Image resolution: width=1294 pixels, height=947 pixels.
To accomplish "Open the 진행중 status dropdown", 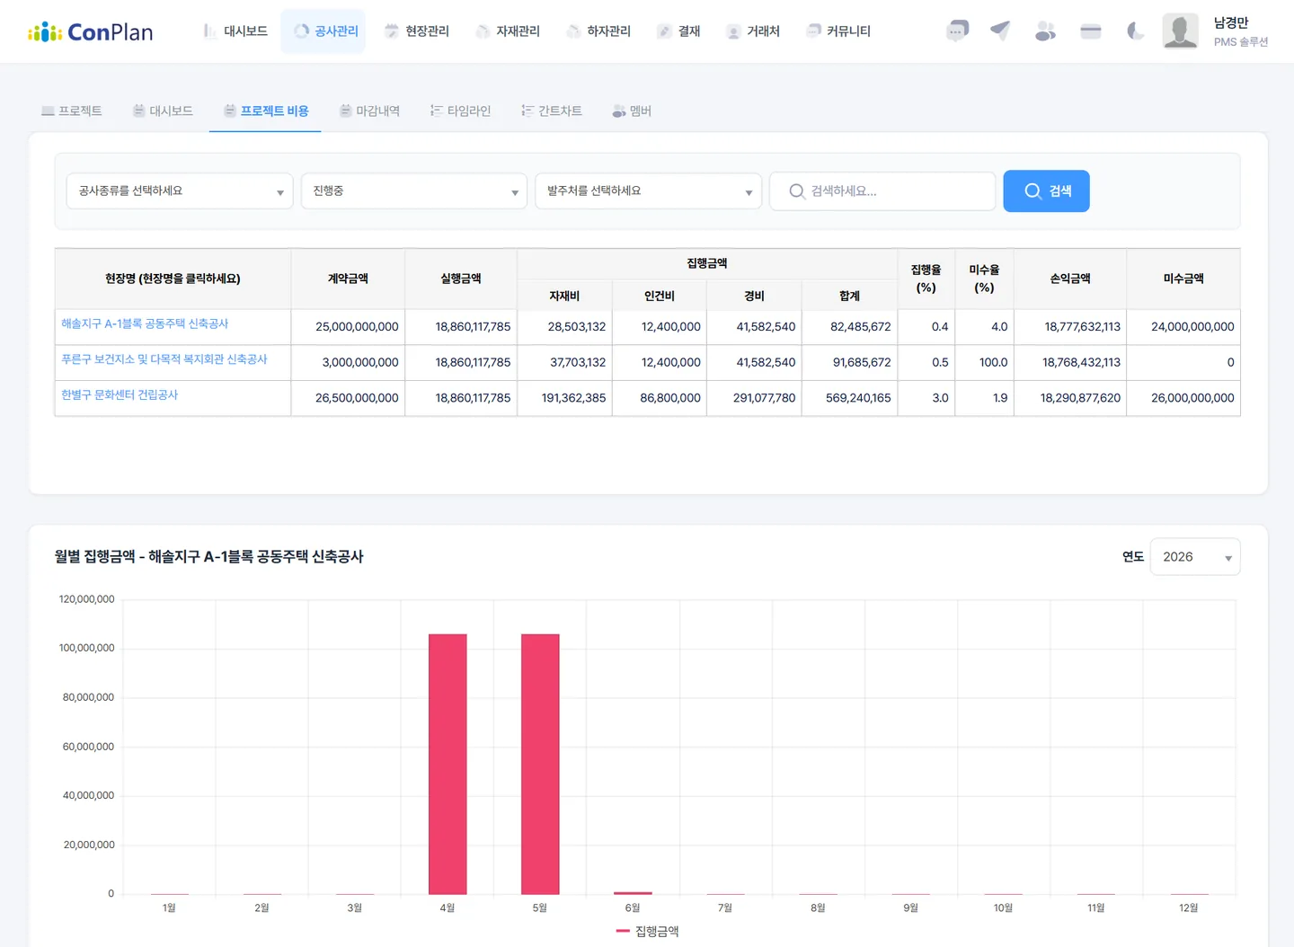I will click(x=414, y=191).
